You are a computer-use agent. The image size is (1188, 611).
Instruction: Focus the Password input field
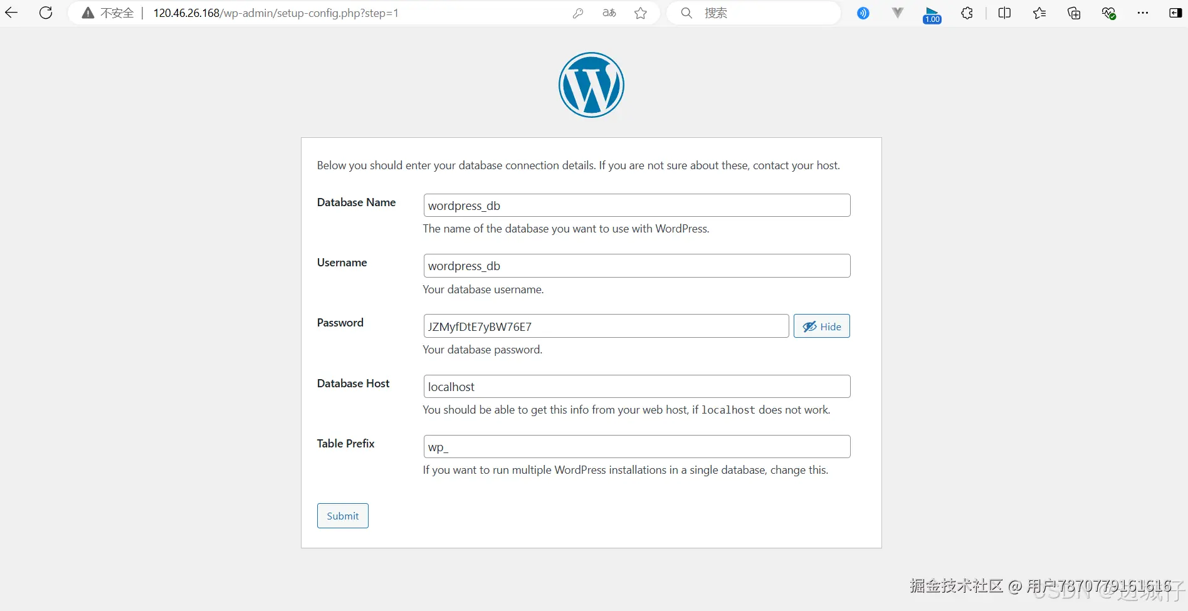(606, 326)
